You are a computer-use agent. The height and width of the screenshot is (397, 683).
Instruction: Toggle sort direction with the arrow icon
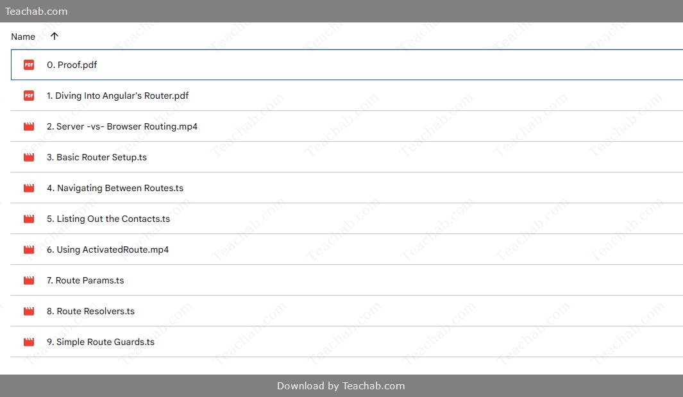coord(54,36)
